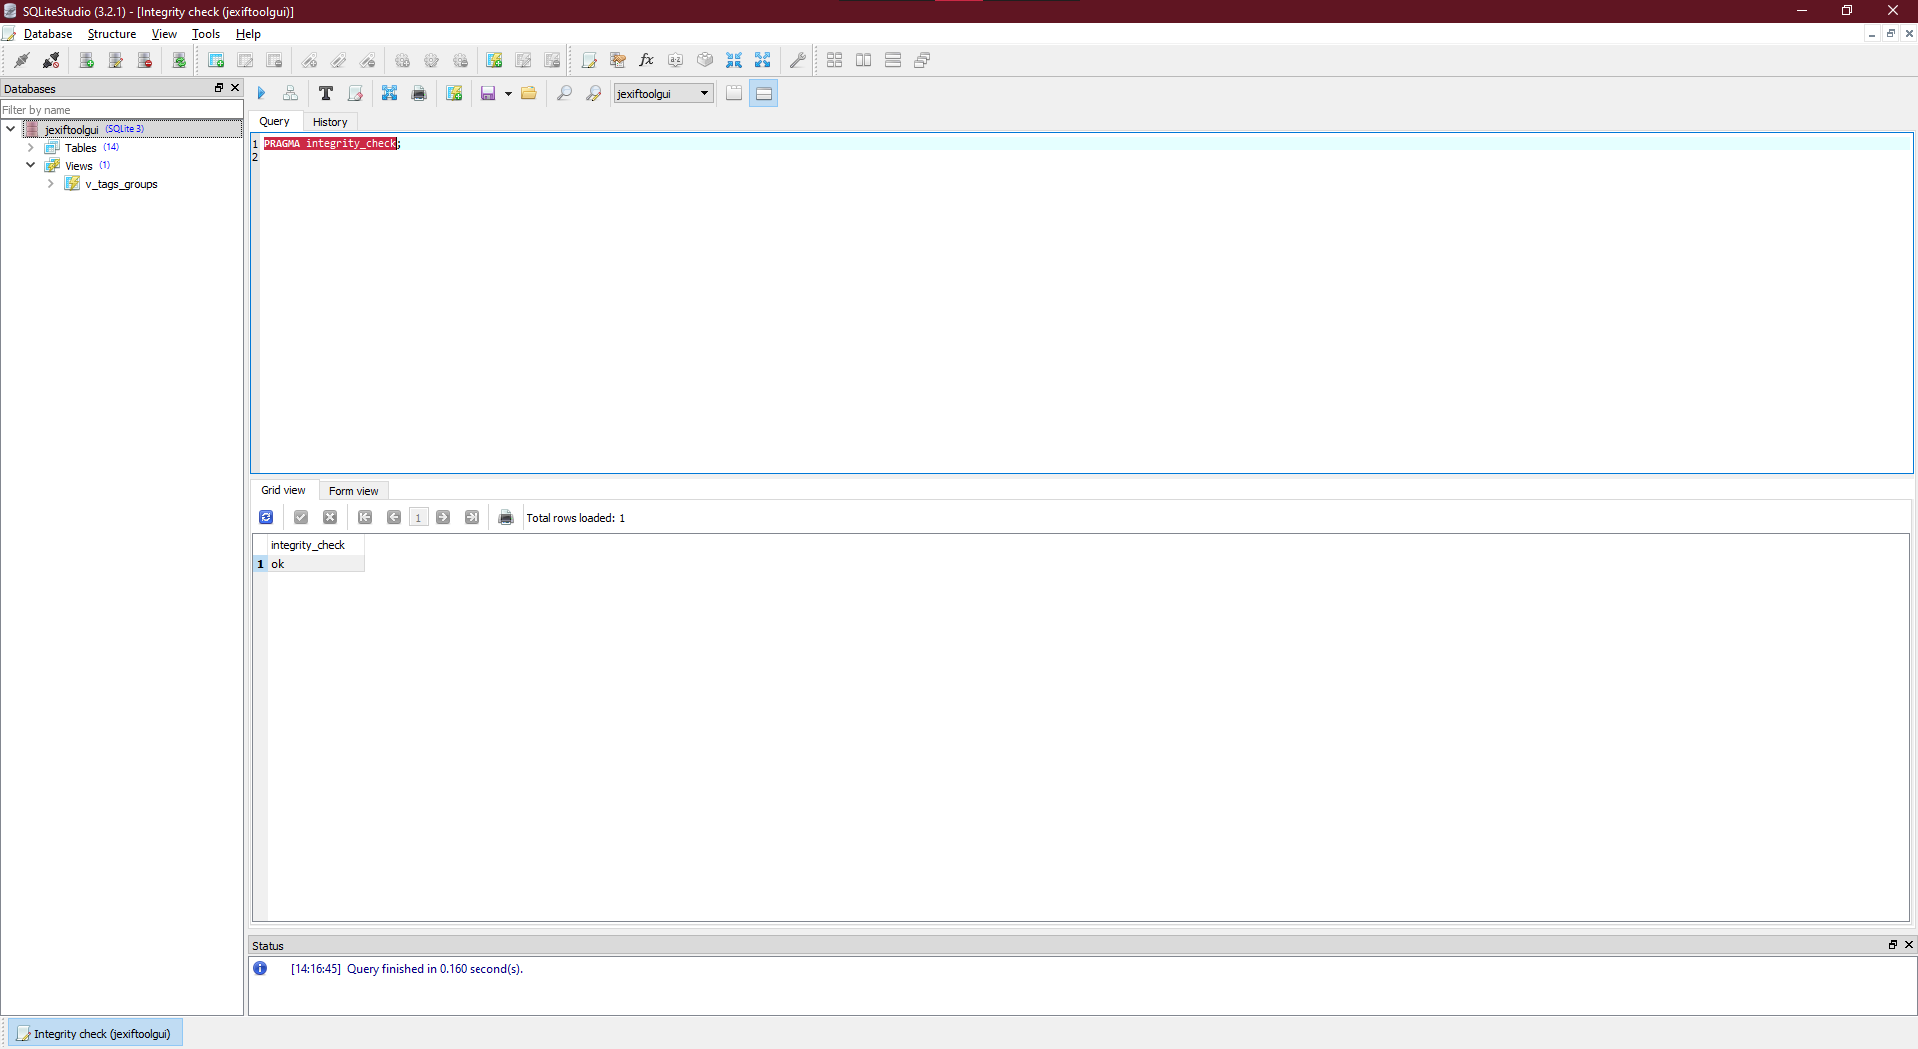1918x1049 pixels.
Task: Click the Explain query plan icon
Action: point(290,93)
